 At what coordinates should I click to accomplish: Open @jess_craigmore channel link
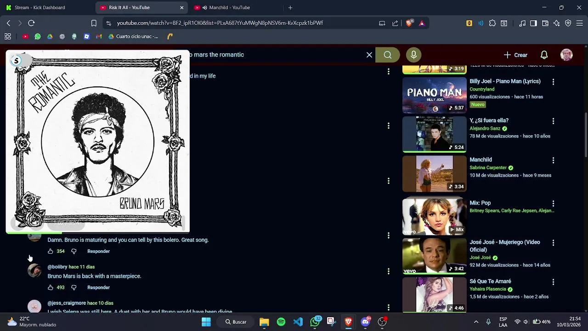point(67,303)
